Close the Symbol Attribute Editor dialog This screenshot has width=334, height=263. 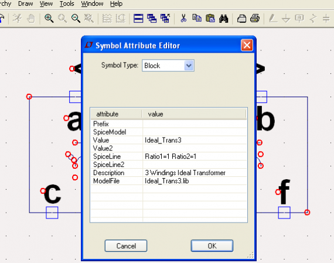point(247,45)
